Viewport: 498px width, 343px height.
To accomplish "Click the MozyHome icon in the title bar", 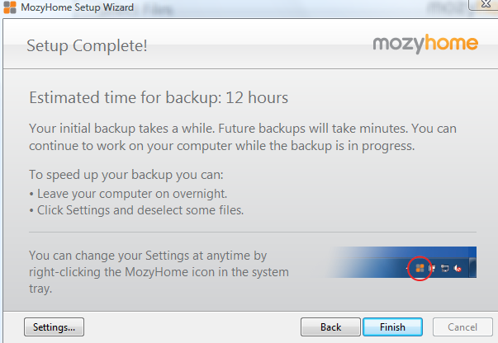I will click(x=10, y=7).
